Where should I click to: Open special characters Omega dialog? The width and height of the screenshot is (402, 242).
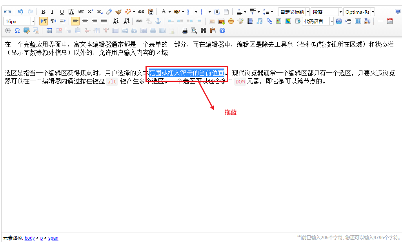tap(17, 31)
